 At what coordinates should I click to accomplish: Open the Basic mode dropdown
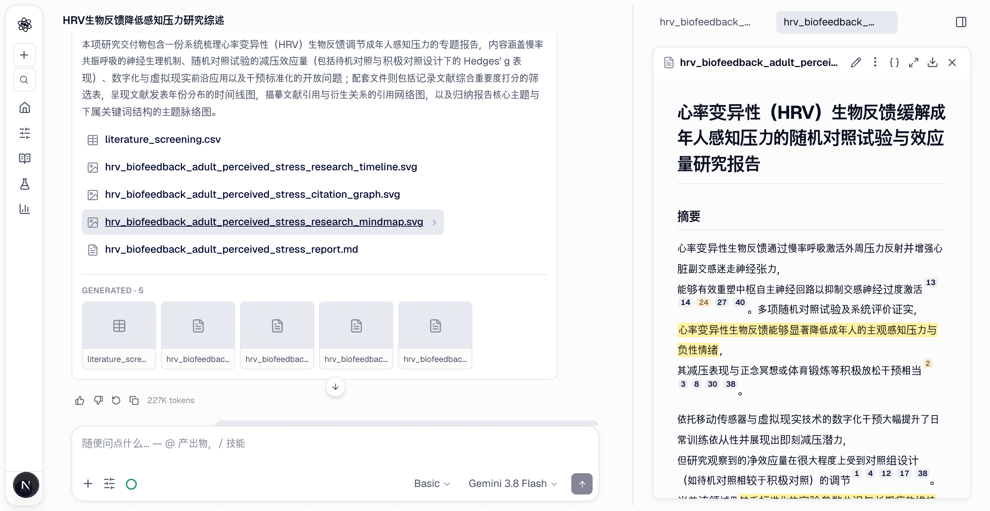(x=432, y=484)
